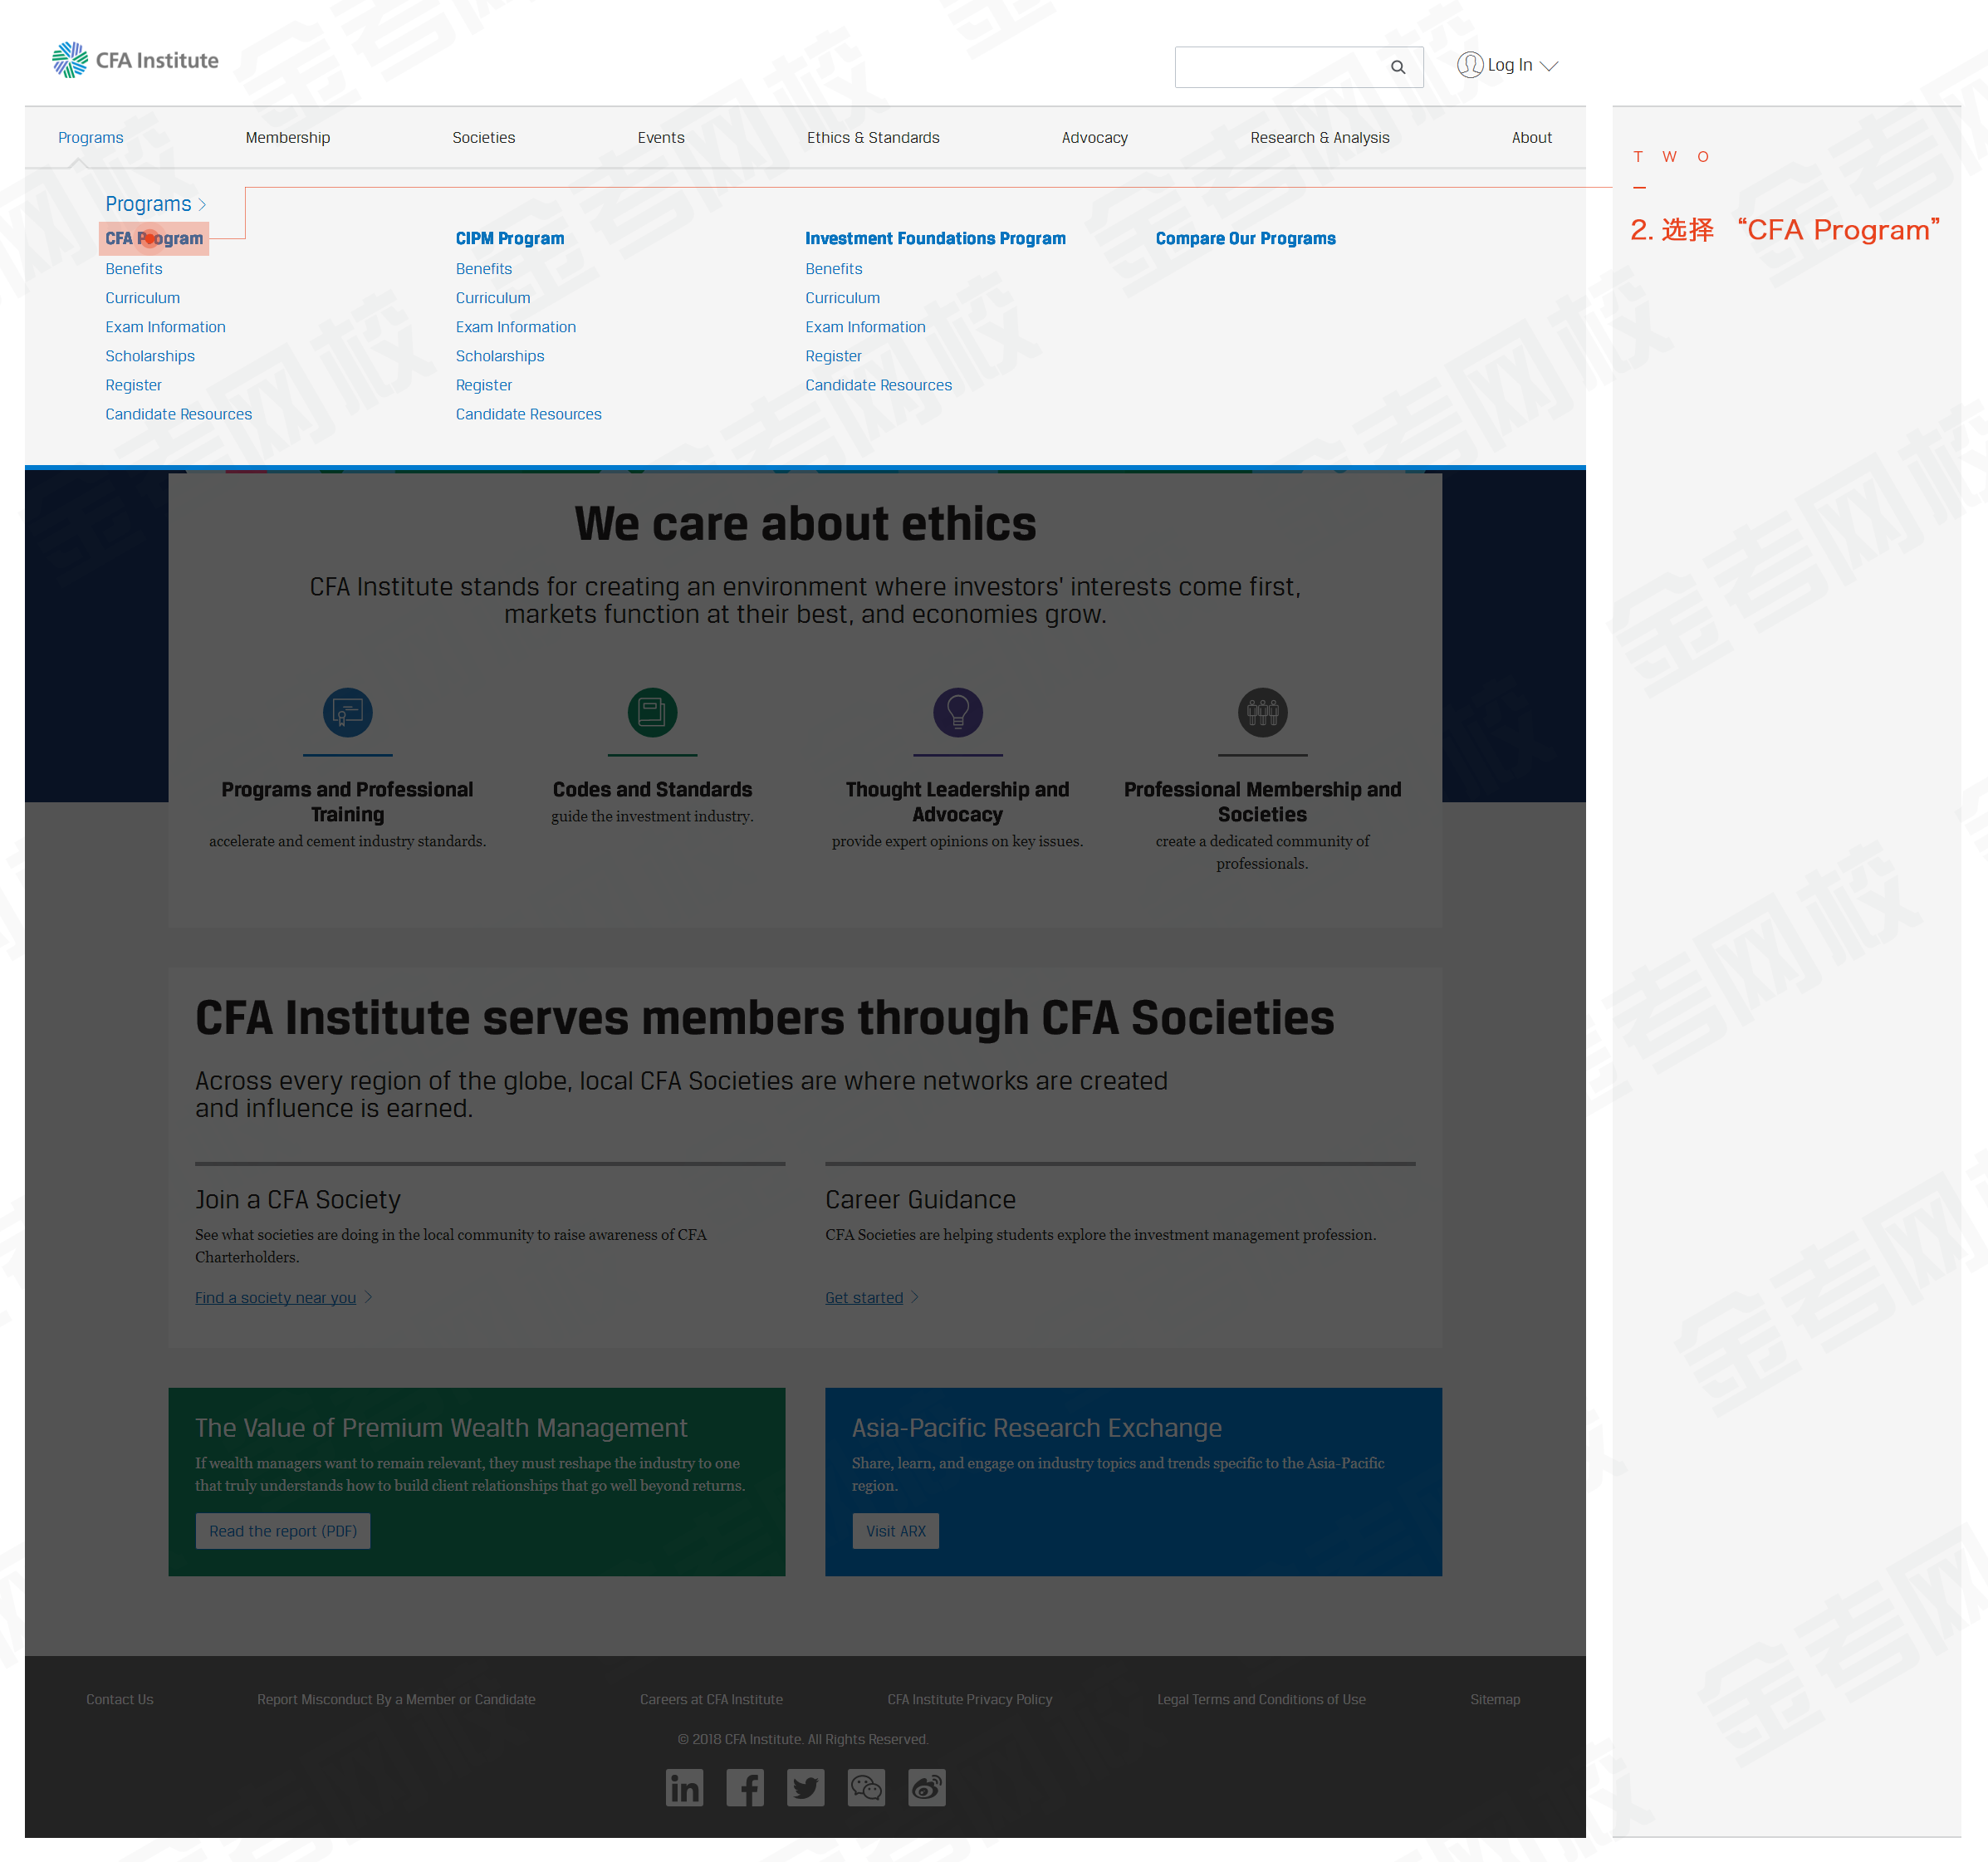Open the WeChat footer icon
The image size is (1988, 1862).
(x=866, y=1787)
